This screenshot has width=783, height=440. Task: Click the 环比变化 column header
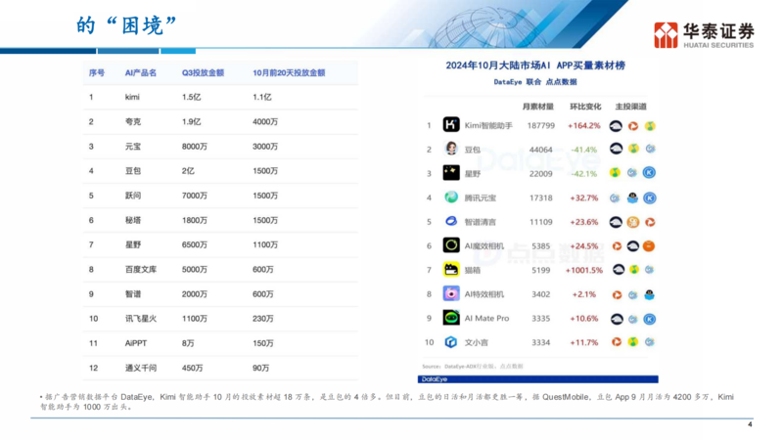(583, 106)
